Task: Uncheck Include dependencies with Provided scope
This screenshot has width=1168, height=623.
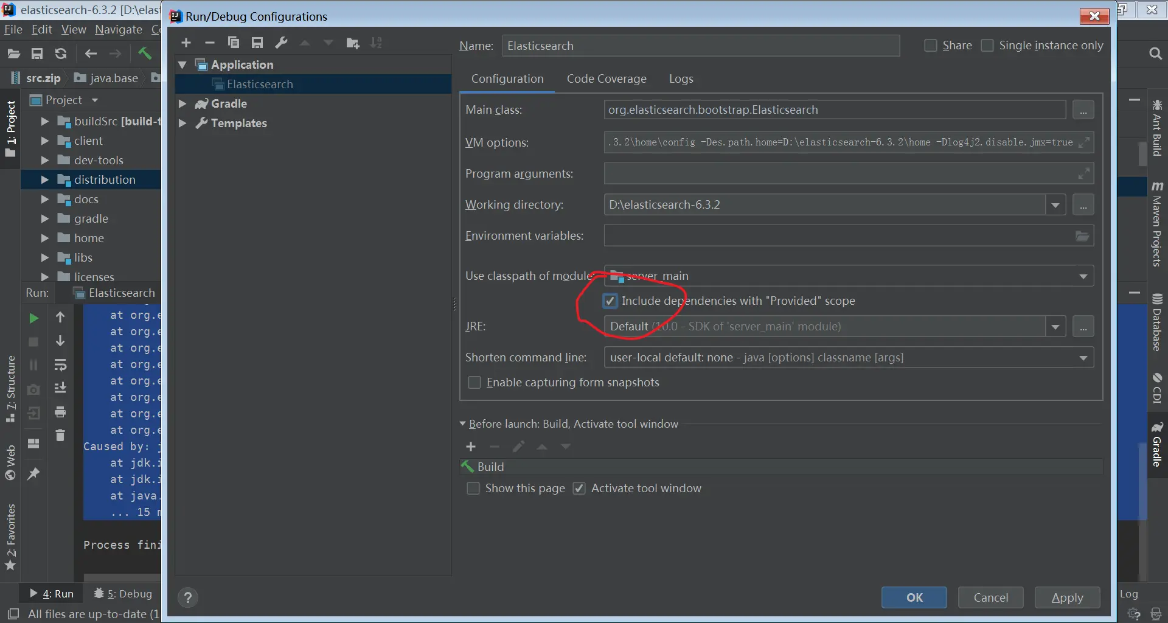Action: [610, 301]
